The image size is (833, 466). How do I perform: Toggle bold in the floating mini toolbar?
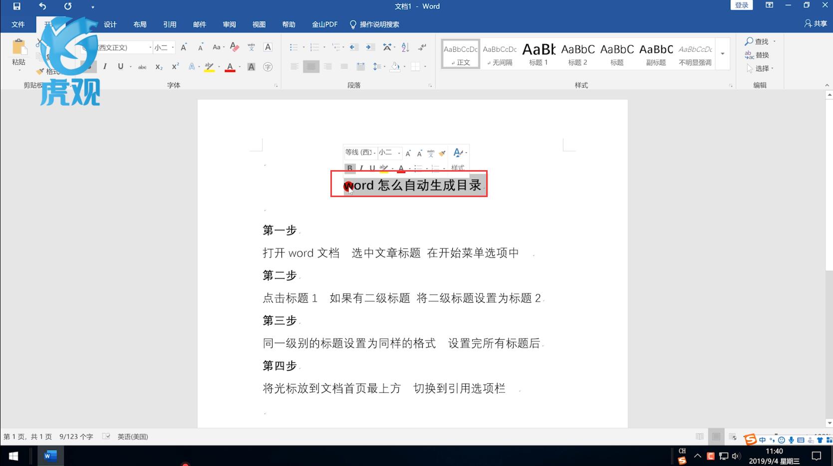pos(350,168)
